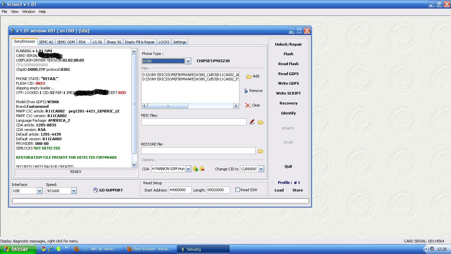
Task: Click the Length input field
Action: tap(218, 190)
